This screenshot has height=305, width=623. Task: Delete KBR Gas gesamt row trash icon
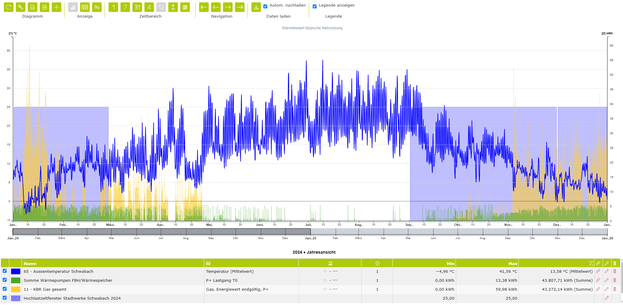click(x=615, y=289)
